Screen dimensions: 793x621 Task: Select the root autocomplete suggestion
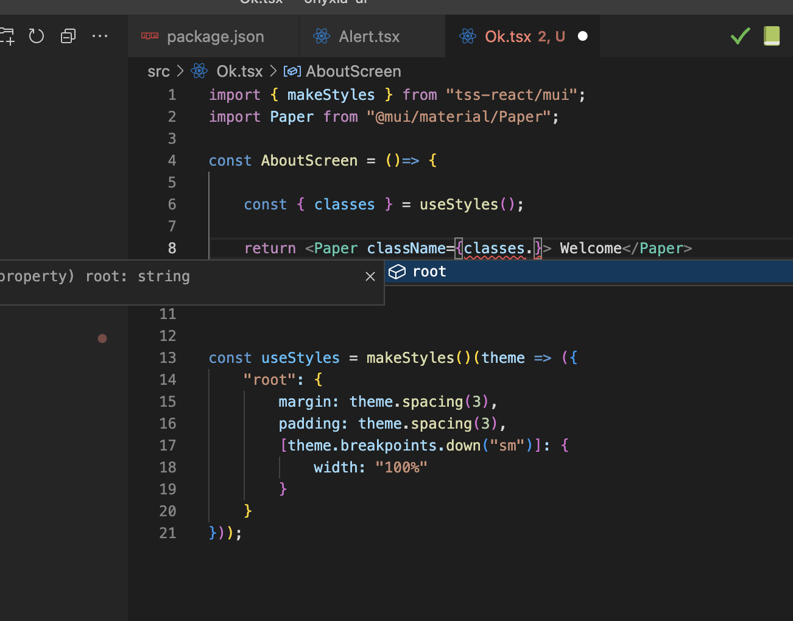(589, 272)
